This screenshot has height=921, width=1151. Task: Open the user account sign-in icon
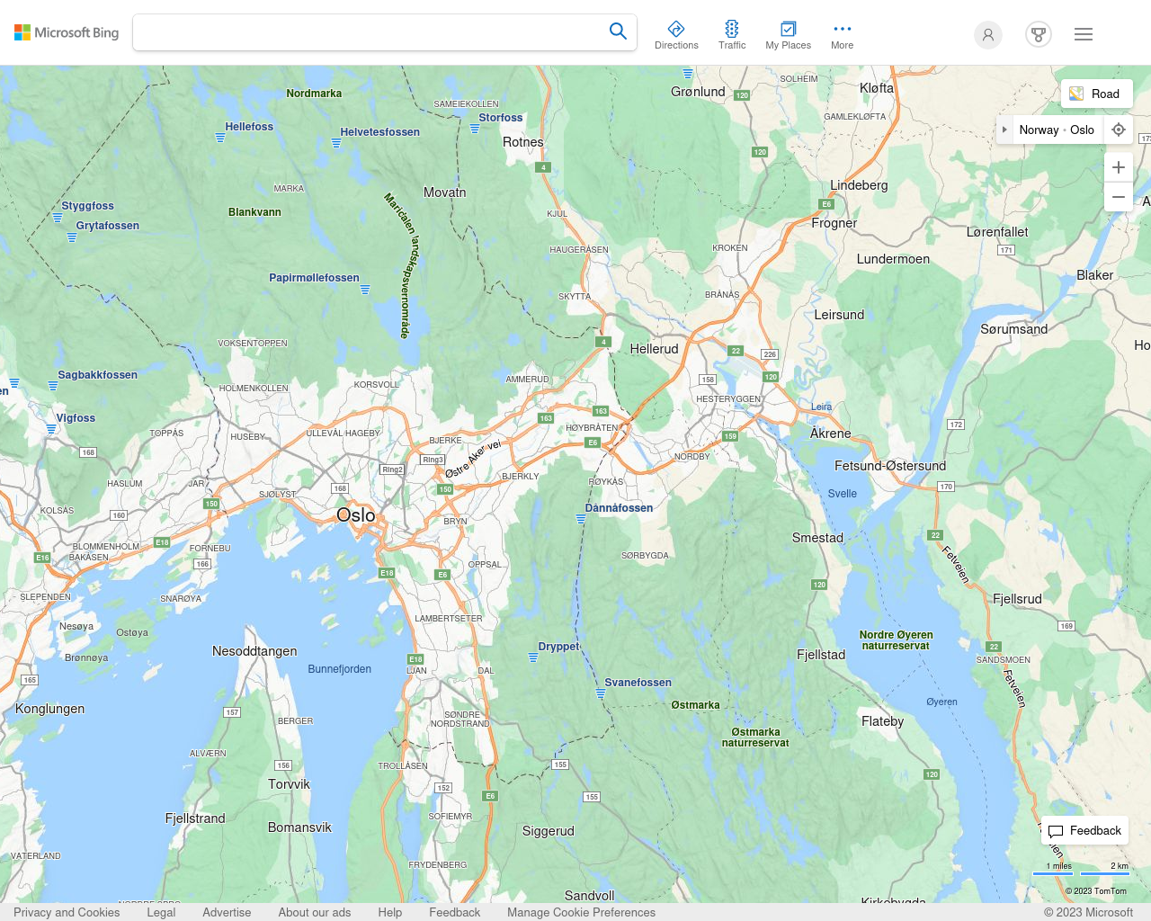(x=988, y=35)
